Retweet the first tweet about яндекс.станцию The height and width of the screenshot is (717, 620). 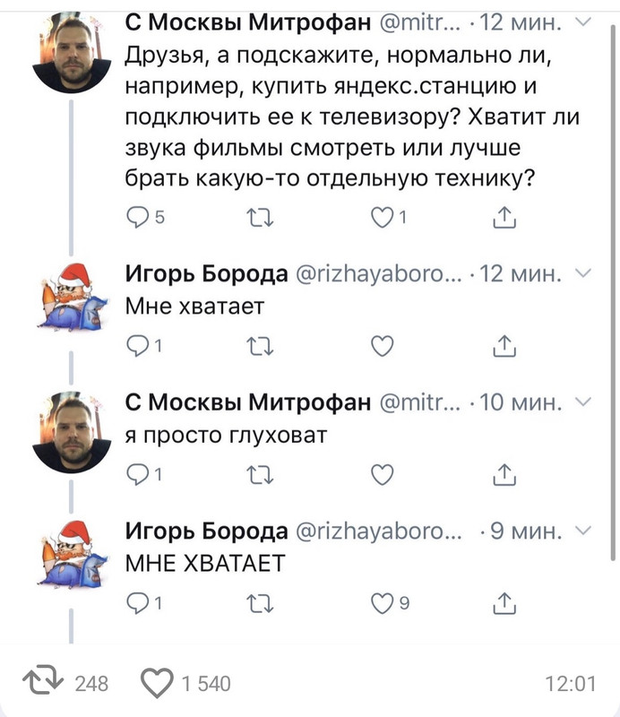pyautogui.click(x=260, y=218)
